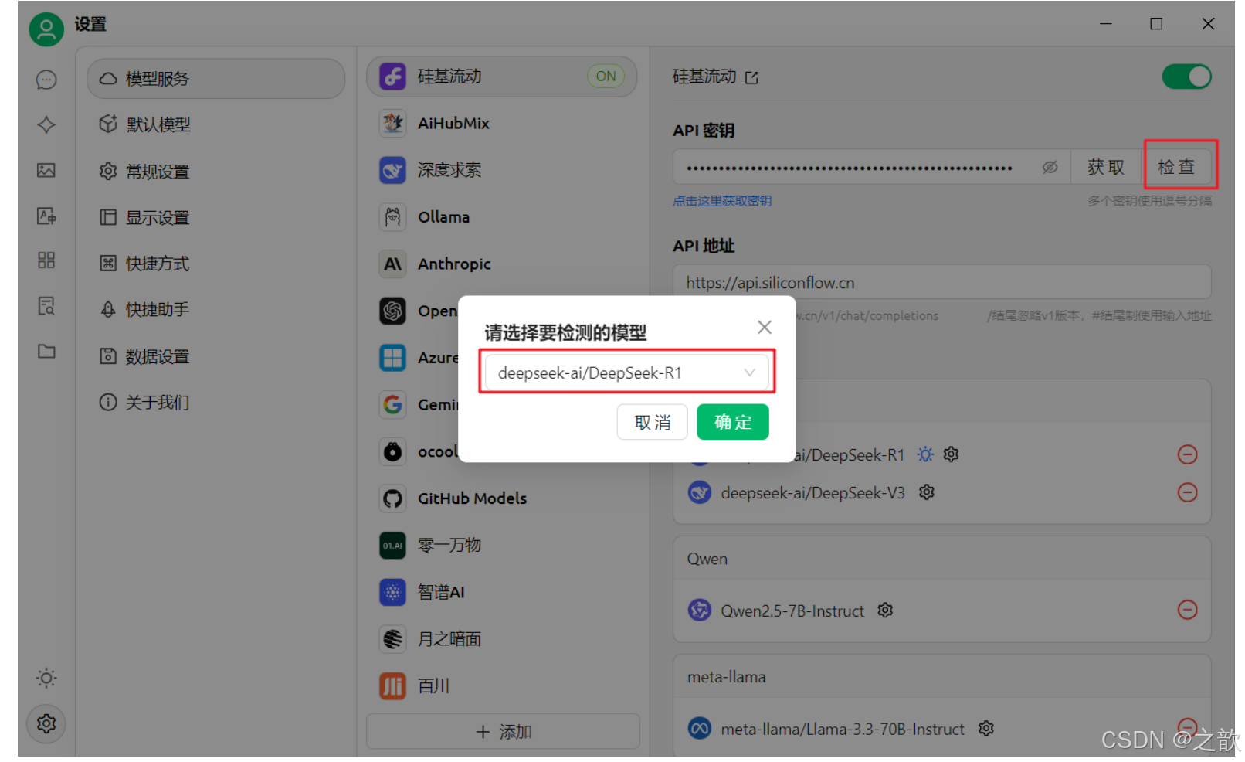Click the meta-llama model logo icon
This screenshot has width=1245, height=762.
700,729
